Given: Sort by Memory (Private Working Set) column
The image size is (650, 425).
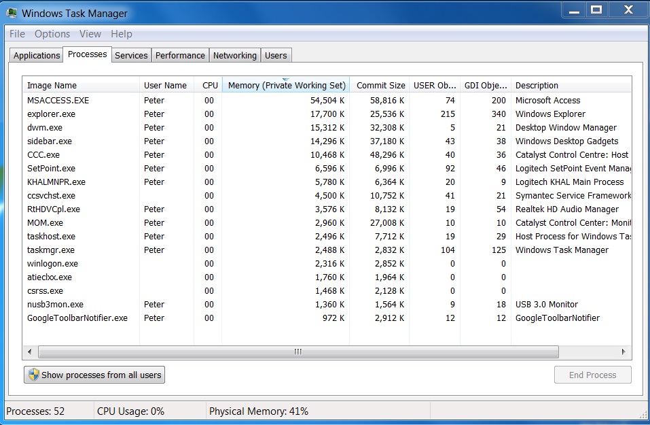Looking at the screenshot, I should click(x=286, y=86).
